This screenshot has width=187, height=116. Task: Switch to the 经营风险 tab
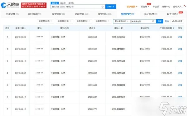tap(59, 14)
